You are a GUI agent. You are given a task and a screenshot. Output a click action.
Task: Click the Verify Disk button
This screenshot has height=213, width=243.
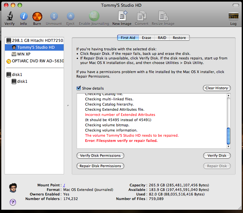click(x=217, y=156)
